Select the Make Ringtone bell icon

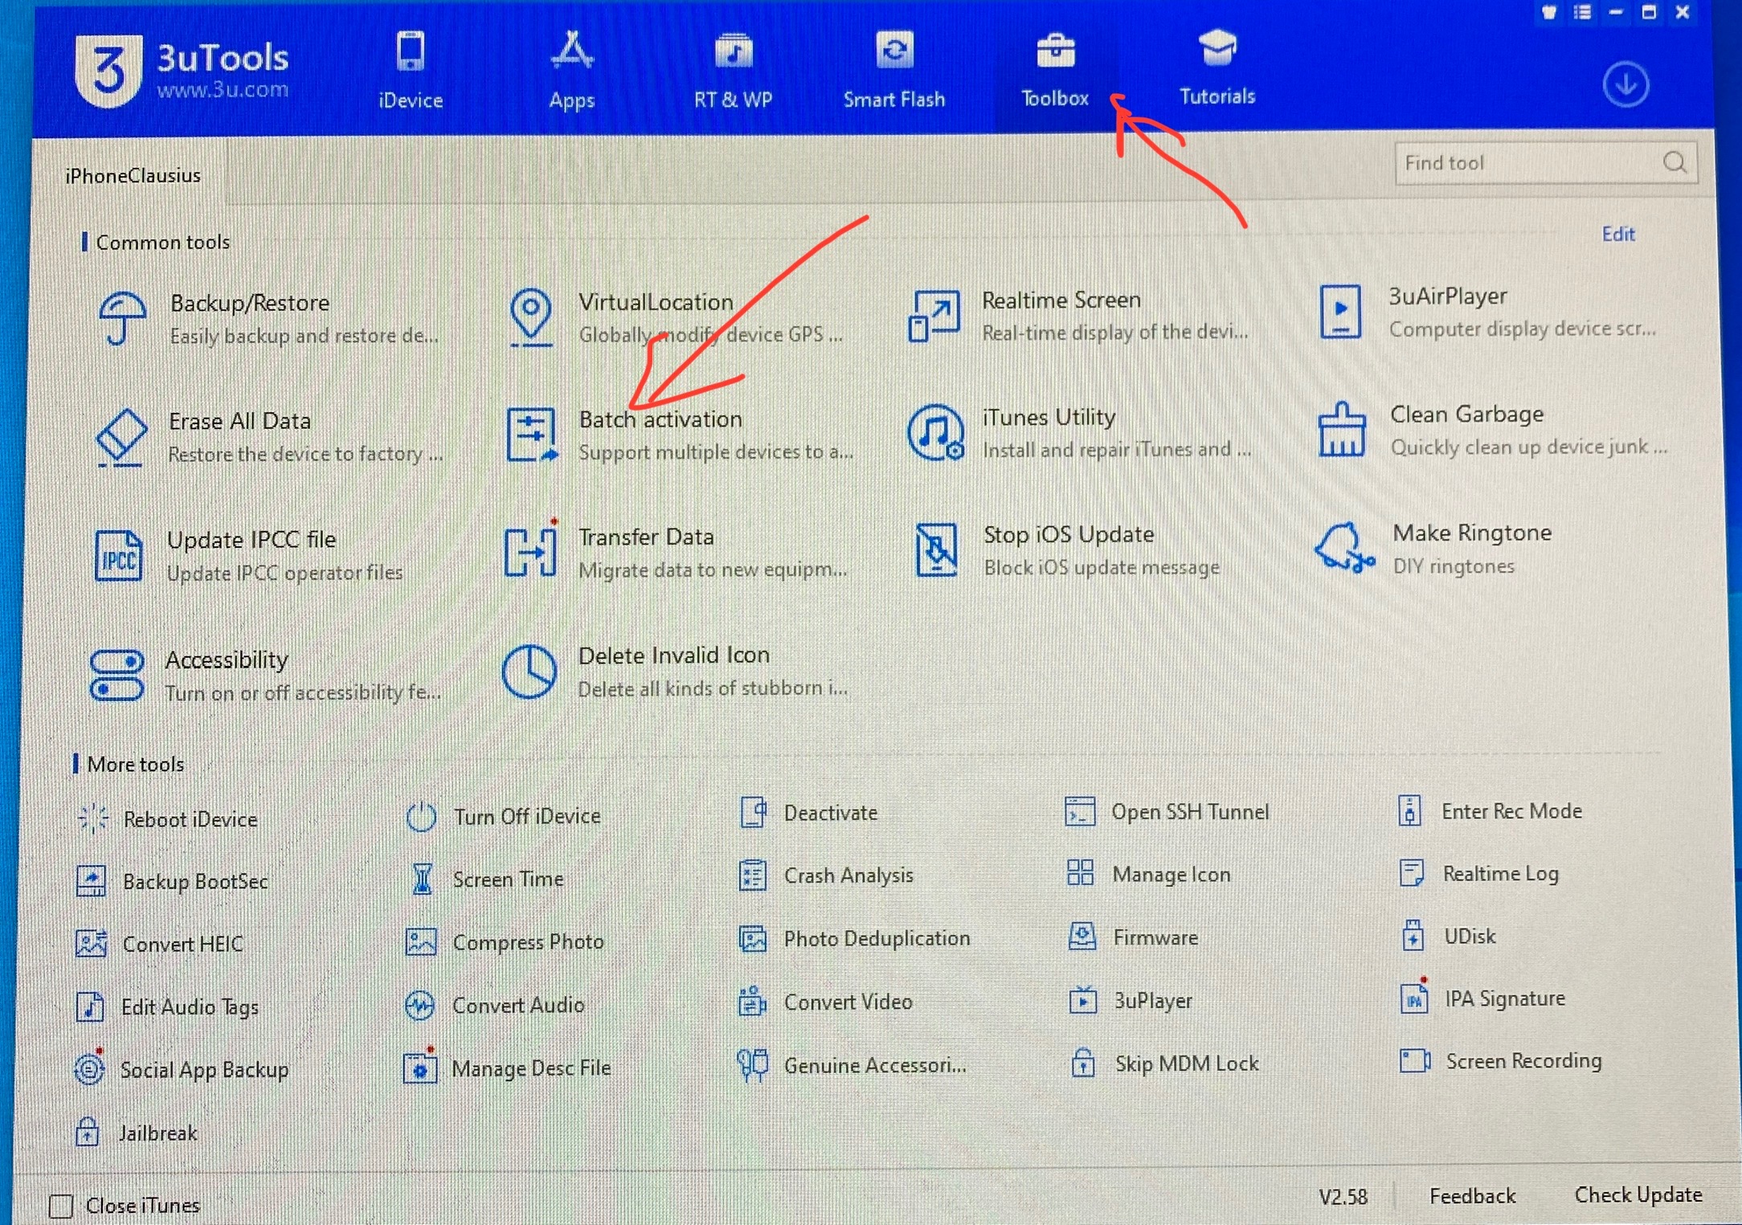pyautogui.click(x=1343, y=549)
